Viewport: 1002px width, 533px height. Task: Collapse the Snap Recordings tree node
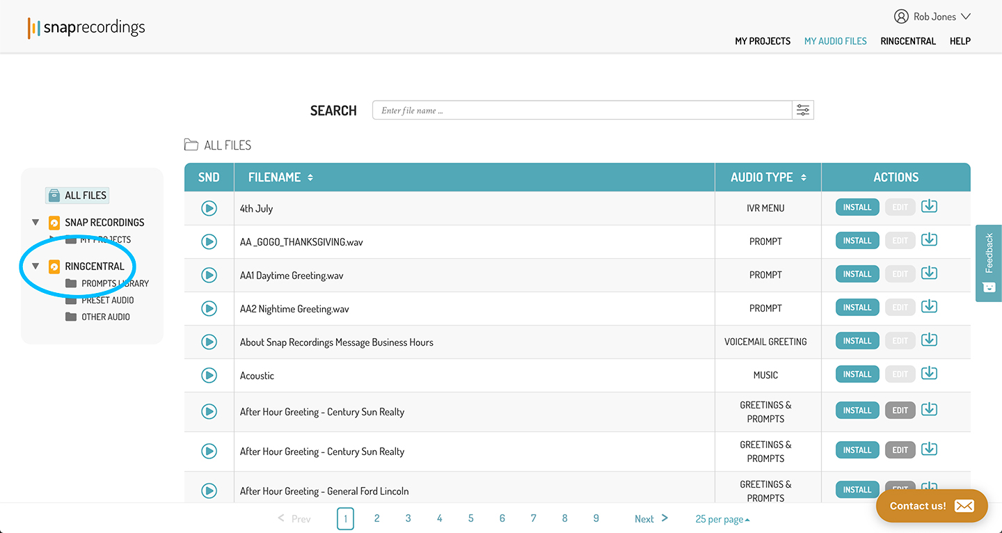[x=35, y=223]
